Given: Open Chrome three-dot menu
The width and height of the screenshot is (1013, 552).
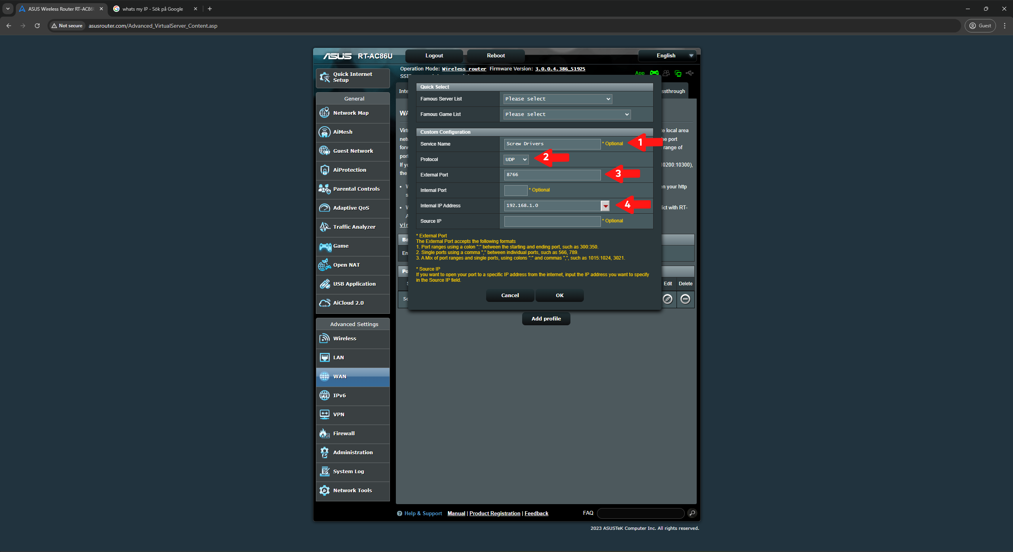Looking at the screenshot, I should tap(1005, 26).
